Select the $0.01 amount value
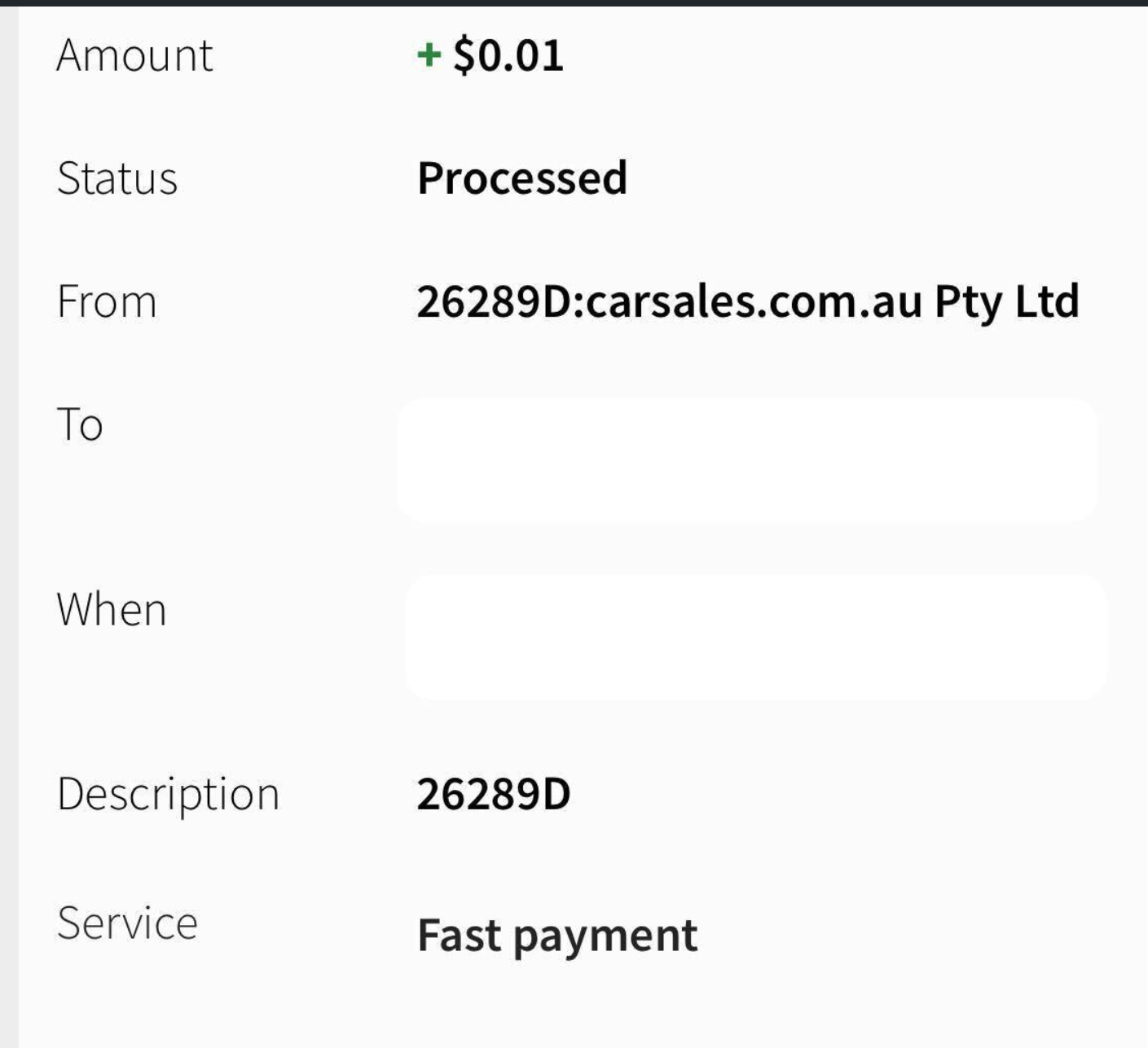 click(508, 55)
